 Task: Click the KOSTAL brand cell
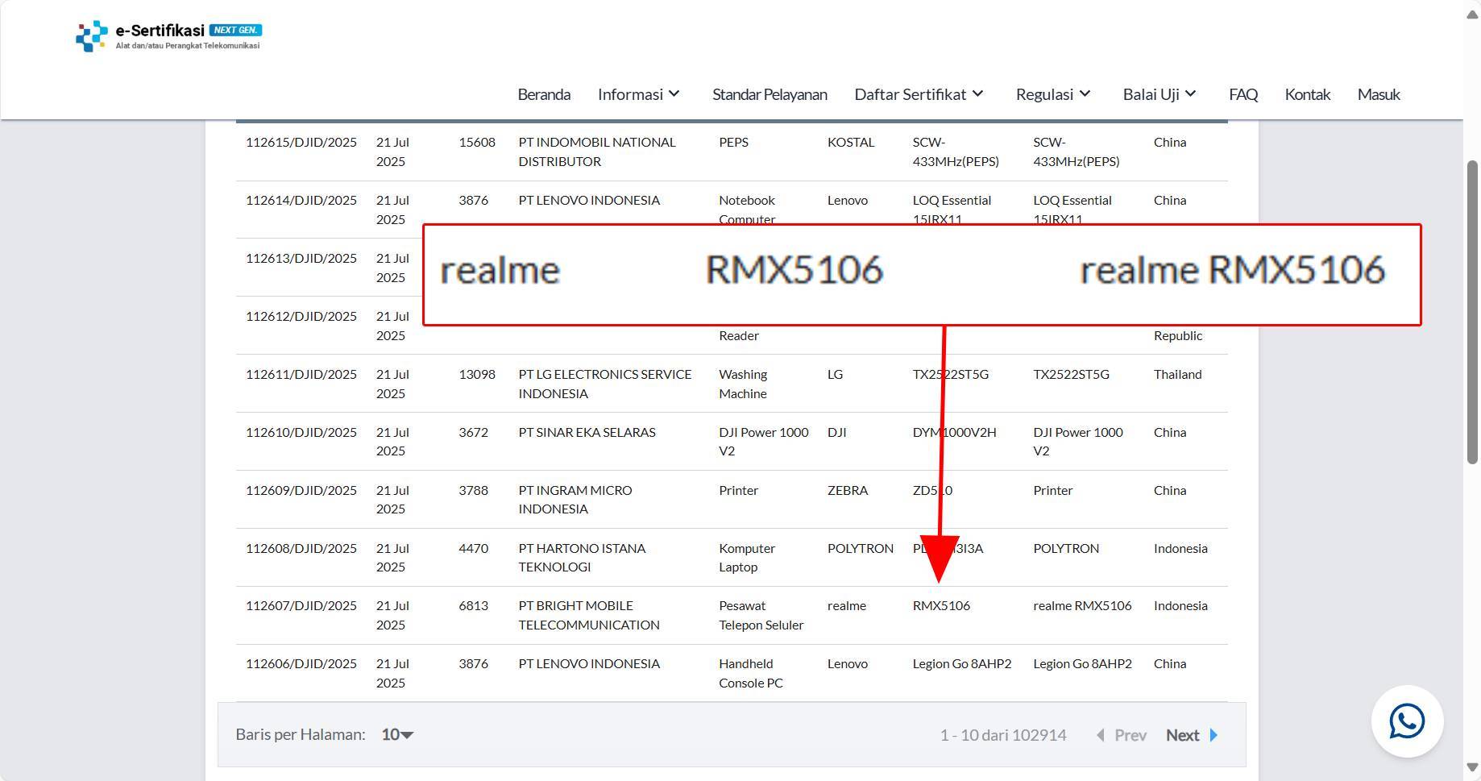[x=851, y=142]
